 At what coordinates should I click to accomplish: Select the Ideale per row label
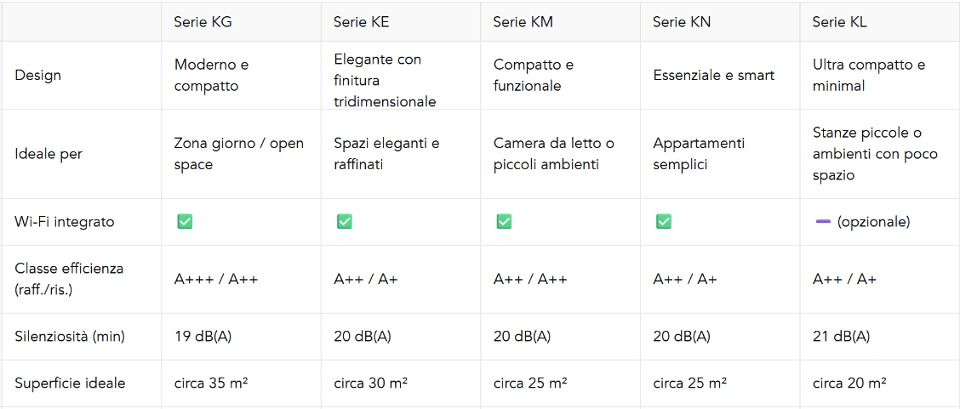[49, 154]
